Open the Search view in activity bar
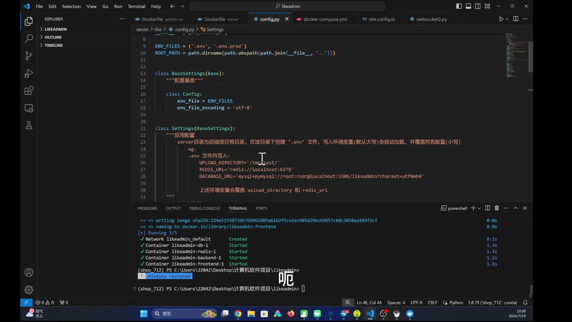 click(29, 38)
